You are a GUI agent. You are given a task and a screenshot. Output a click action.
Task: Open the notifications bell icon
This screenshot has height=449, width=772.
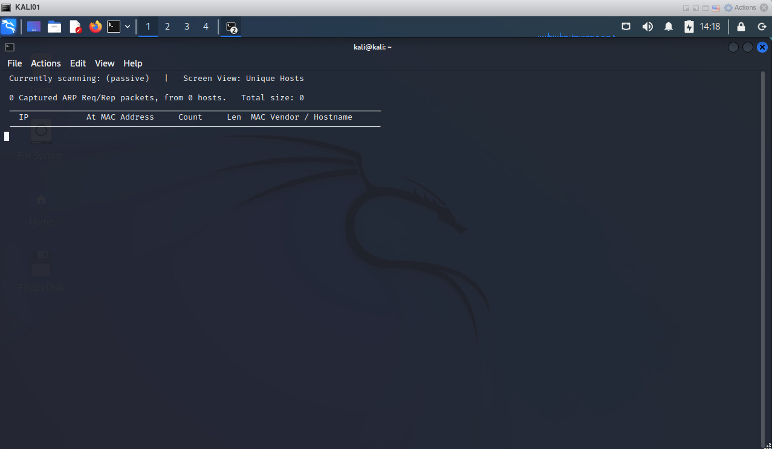click(x=669, y=27)
